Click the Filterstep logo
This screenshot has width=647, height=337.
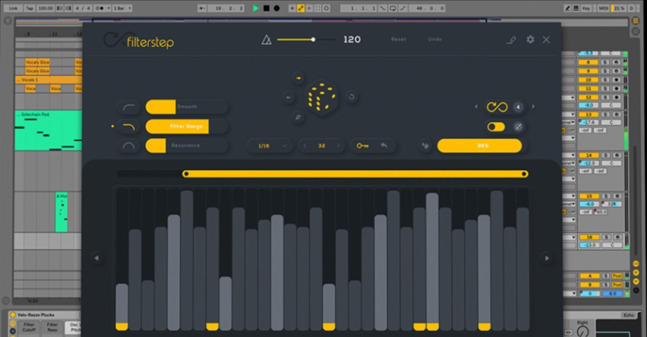point(139,41)
